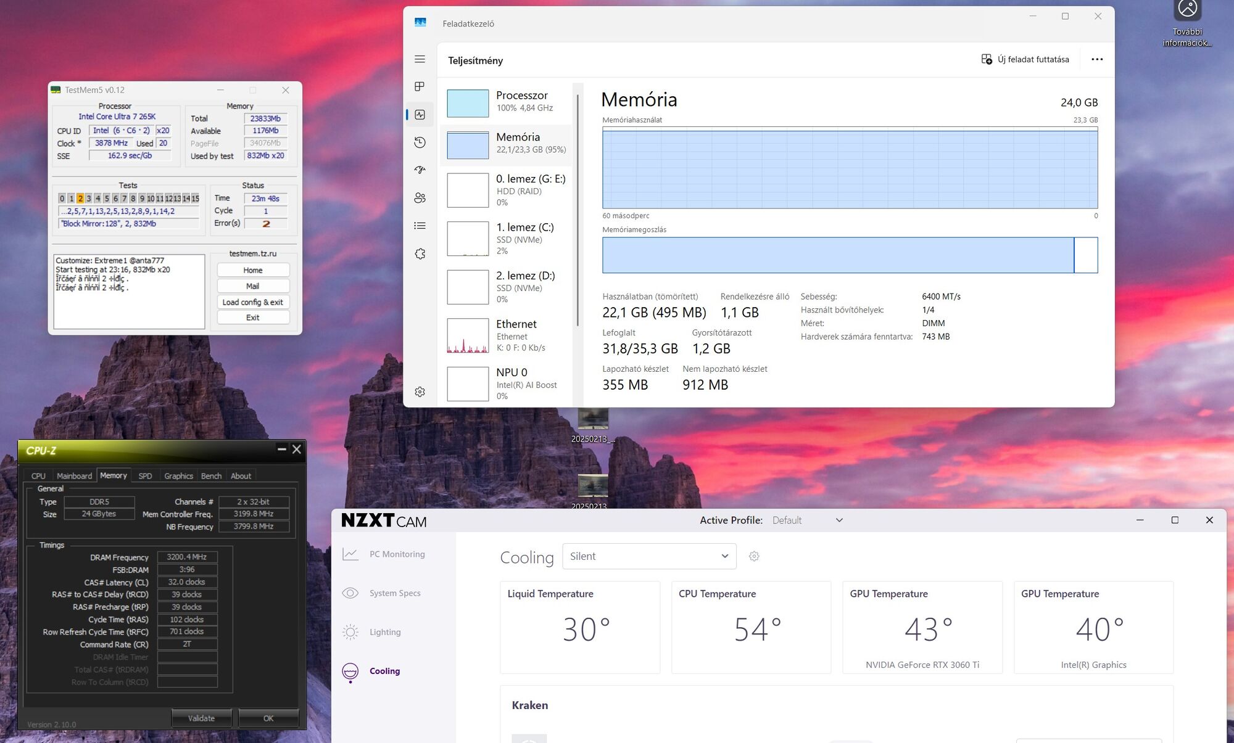Click Cooling fan icon in NZXT CAM
Viewport: 1234px width, 743px height.
click(x=350, y=671)
